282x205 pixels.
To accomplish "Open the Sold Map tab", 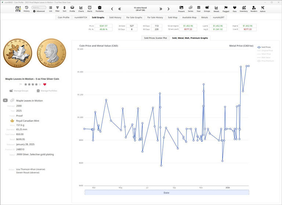I will click(173, 18).
